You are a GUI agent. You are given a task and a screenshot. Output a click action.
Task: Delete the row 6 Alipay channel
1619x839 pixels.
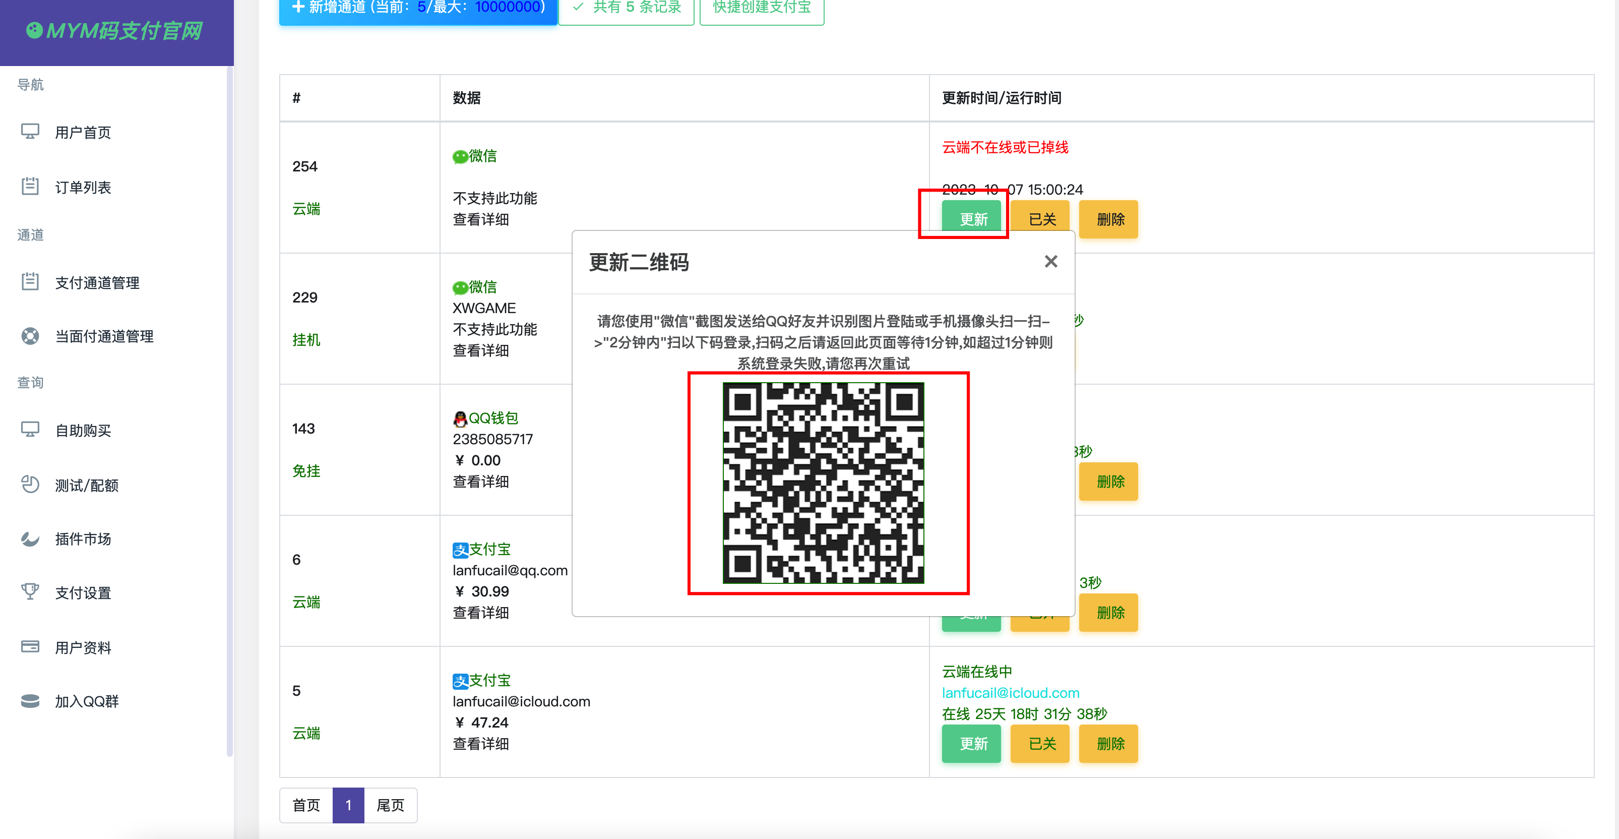click(1109, 612)
